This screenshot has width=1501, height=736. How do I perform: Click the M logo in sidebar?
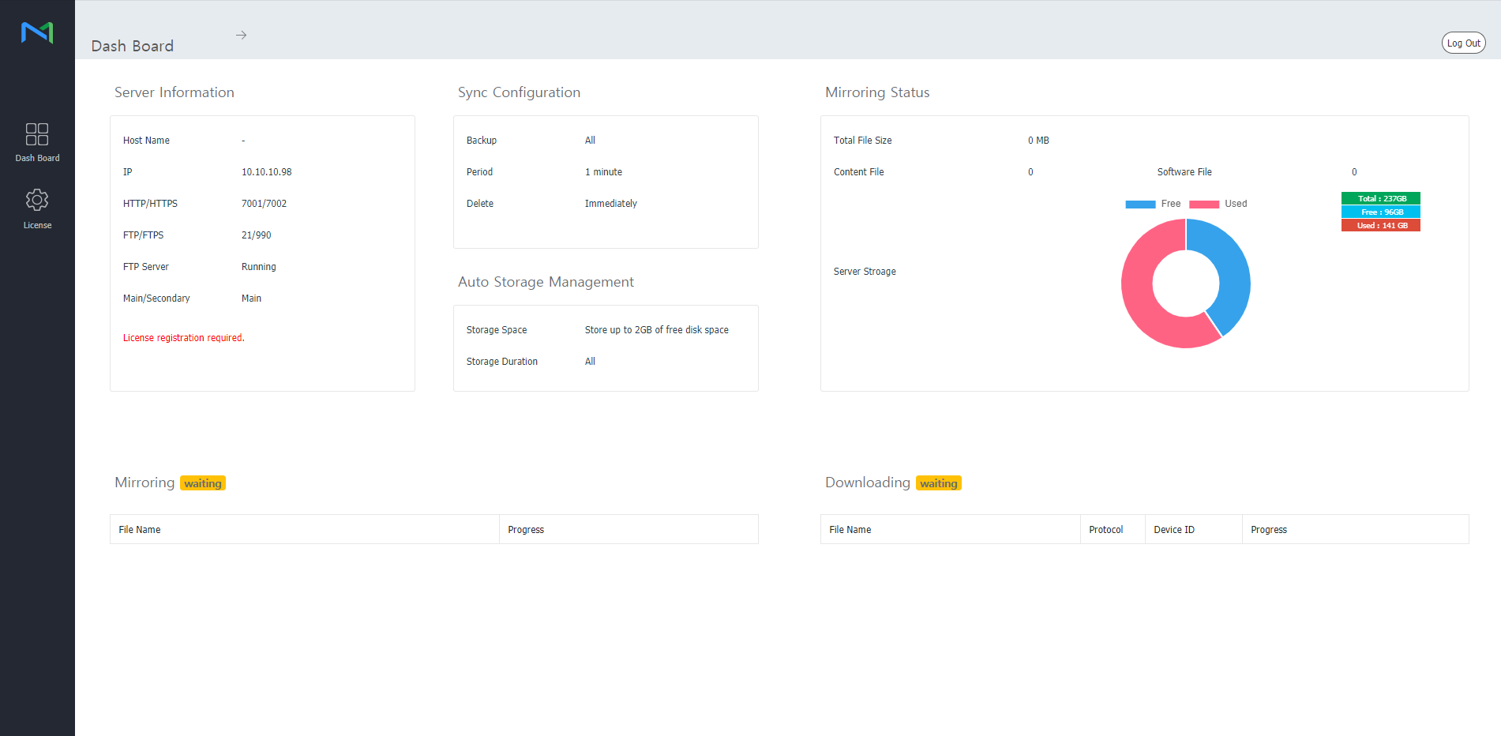(x=37, y=32)
